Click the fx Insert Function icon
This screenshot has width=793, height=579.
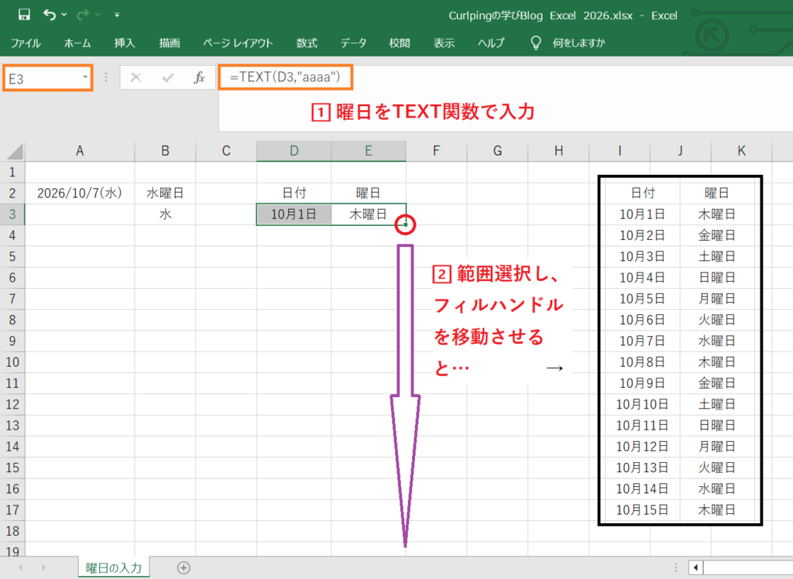[x=199, y=77]
